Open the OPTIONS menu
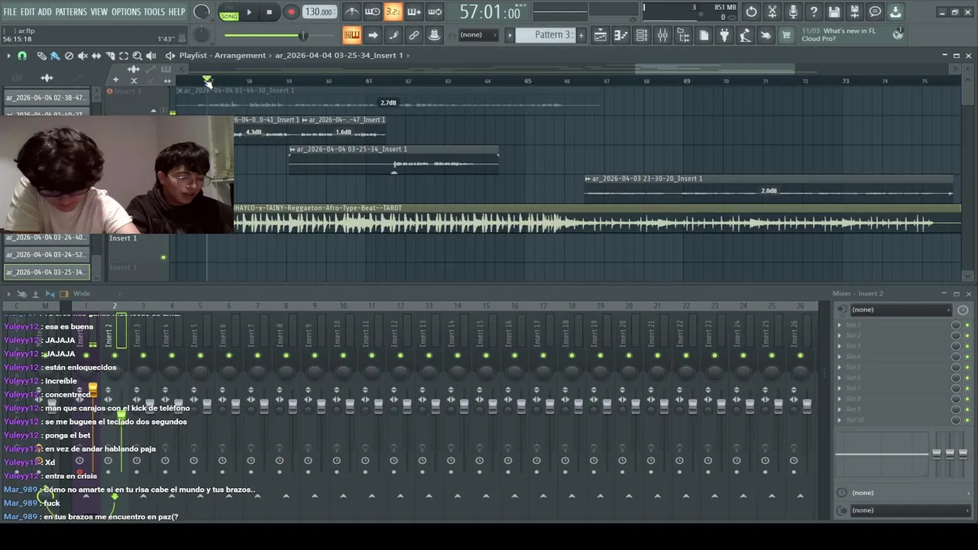The width and height of the screenshot is (978, 550). point(126,11)
